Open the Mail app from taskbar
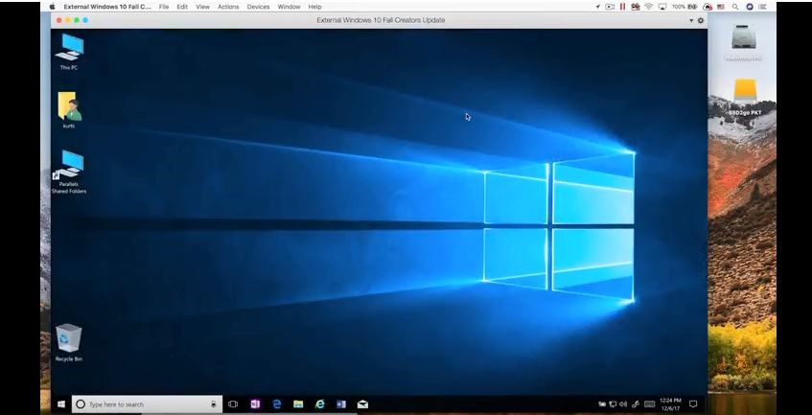Screen dimensions: 812x415 point(363,404)
